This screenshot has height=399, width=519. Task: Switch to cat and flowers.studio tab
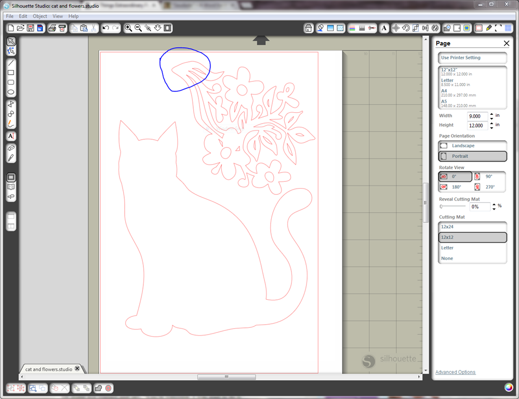(x=49, y=369)
